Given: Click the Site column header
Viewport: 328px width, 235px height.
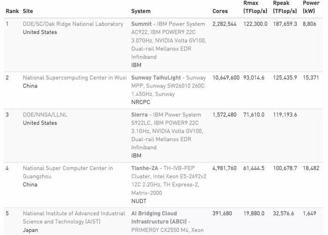Looking at the screenshot, I should point(28,11).
